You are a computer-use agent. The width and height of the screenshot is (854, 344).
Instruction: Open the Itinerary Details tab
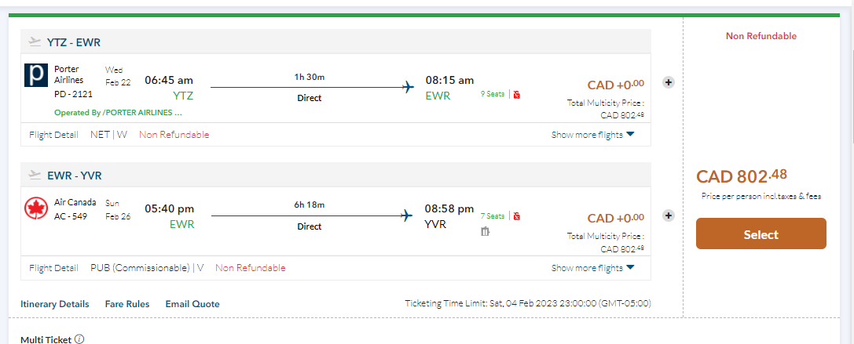click(54, 304)
